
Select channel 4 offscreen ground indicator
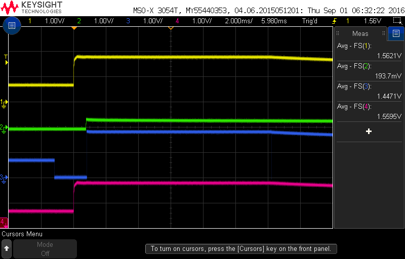point(4,223)
